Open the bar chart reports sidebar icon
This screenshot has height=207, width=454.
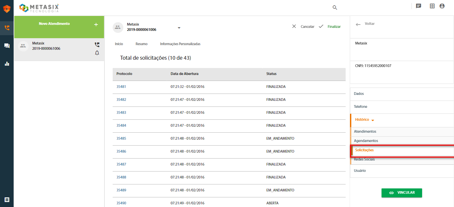[x=7, y=63]
